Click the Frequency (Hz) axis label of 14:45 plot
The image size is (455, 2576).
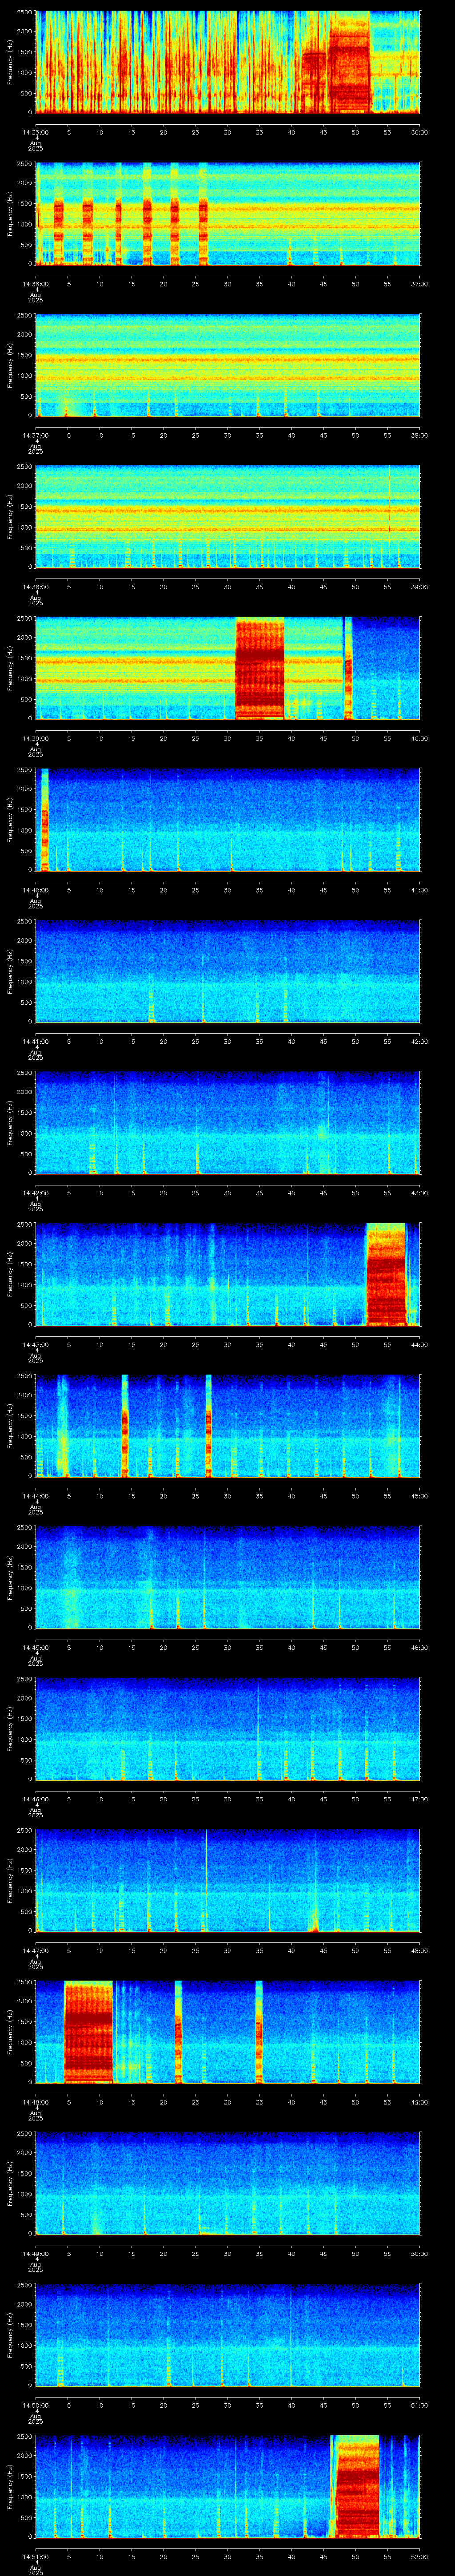click(x=10, y=1577)
